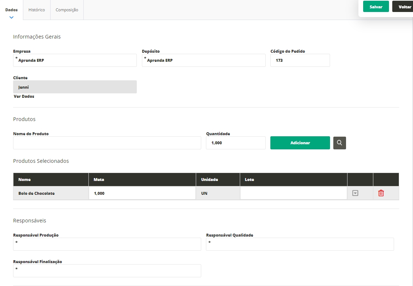Click the Código do Pedido field

300,60
